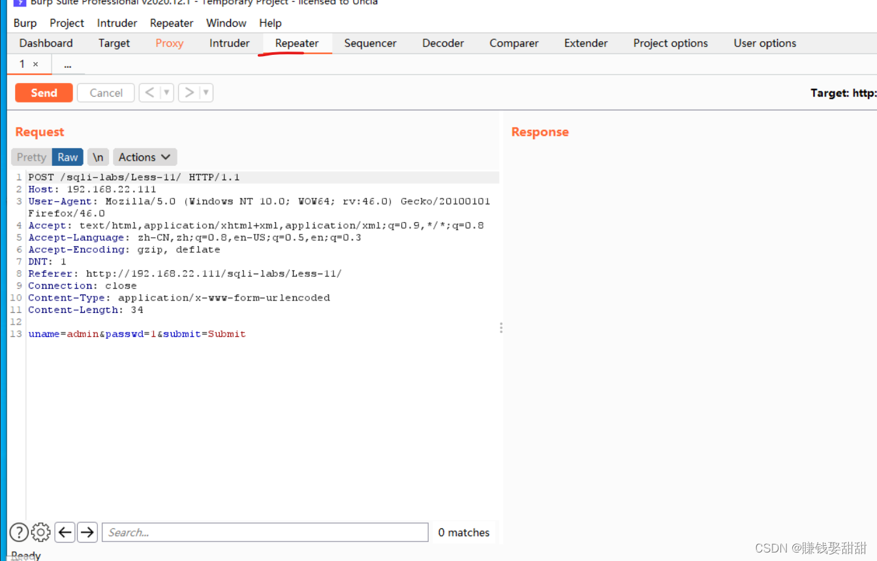Screen dimensions: 877x561
Task: Close Repeater tab 1 with the ×
Action: pyautogui.click(x=35, y=64)
